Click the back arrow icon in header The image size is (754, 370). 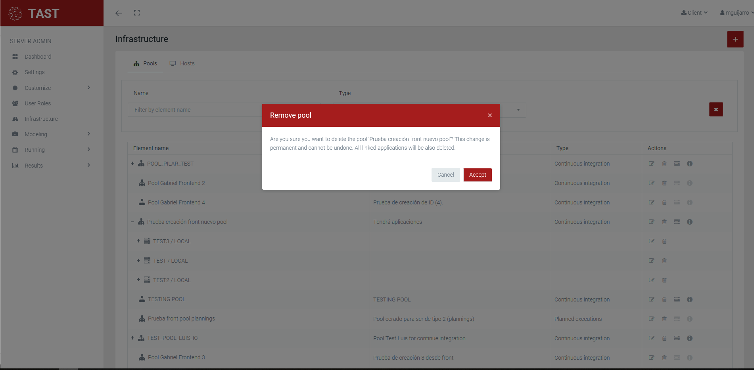pyautogui.click(x=119, y=13)
